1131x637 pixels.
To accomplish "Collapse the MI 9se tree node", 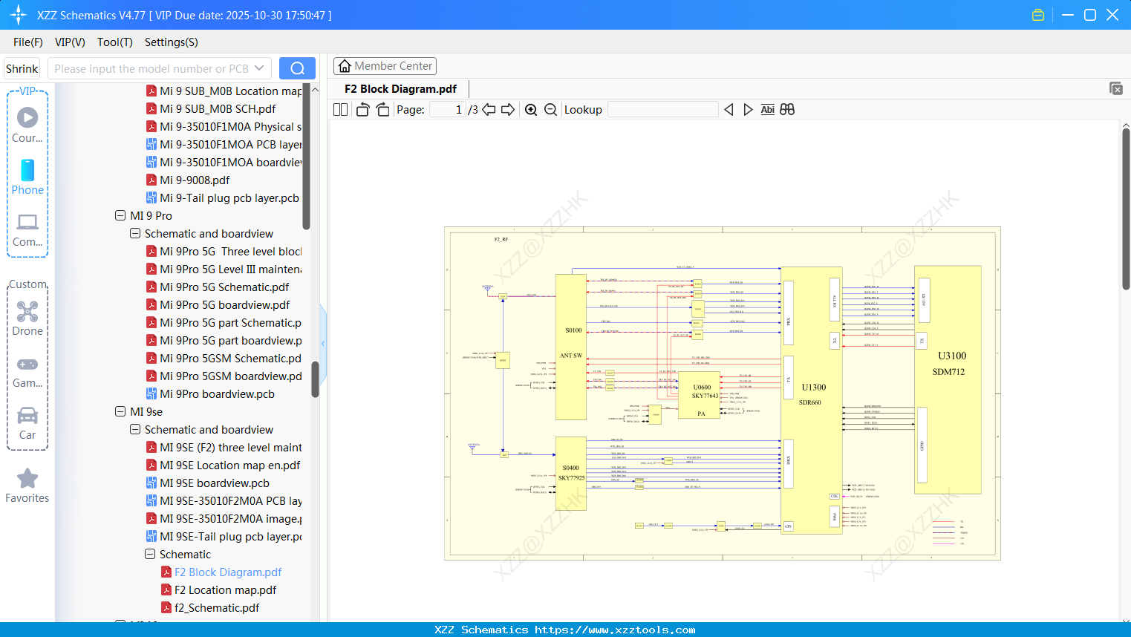I will point(120,411).
